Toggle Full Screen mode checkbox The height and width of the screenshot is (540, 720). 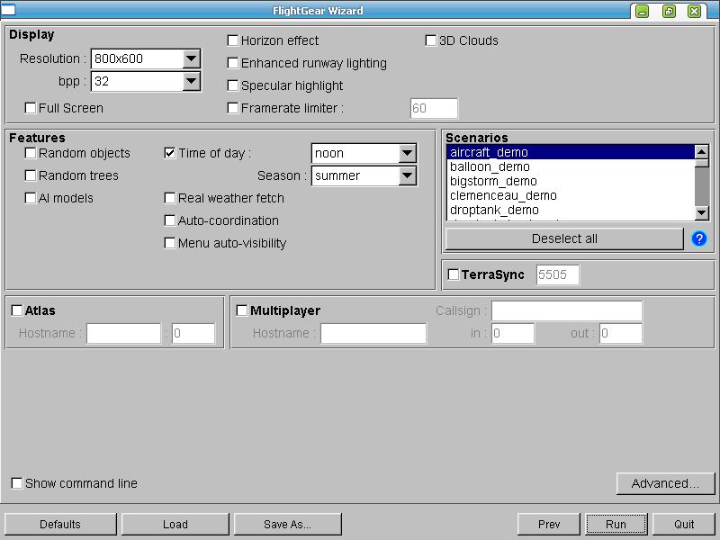pos(31,108)
